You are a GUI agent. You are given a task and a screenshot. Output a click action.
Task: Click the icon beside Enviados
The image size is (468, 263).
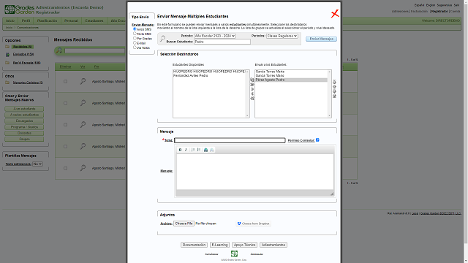click(x=7, y=55)
